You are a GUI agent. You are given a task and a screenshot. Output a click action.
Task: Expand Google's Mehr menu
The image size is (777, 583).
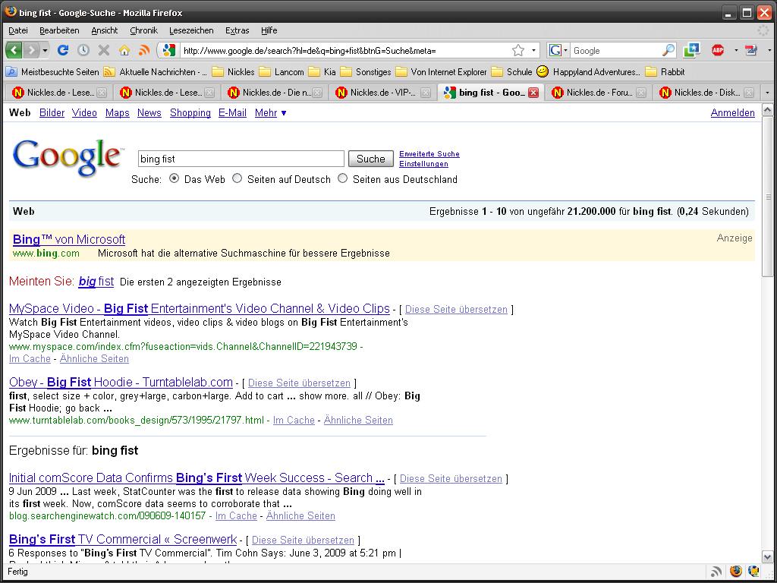pyautogui.click(x=271, y=113)
